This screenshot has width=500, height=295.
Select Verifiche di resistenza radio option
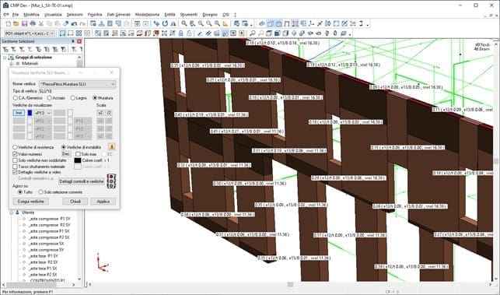coord(15,147)
